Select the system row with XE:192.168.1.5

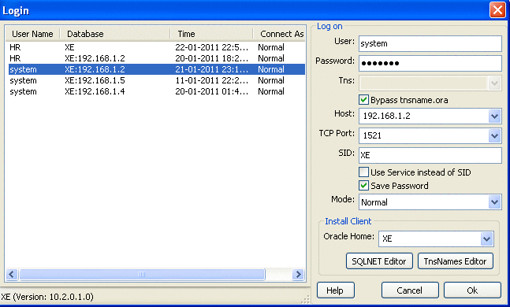(156, 80)
